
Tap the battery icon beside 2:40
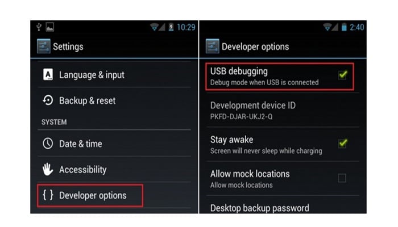coord(344,27)
